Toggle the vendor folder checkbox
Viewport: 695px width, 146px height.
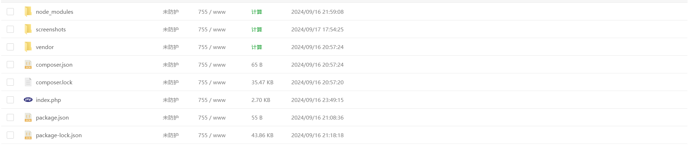tap(10, 47)
